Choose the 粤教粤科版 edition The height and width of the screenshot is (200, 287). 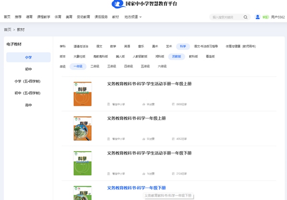pos(100,56)
